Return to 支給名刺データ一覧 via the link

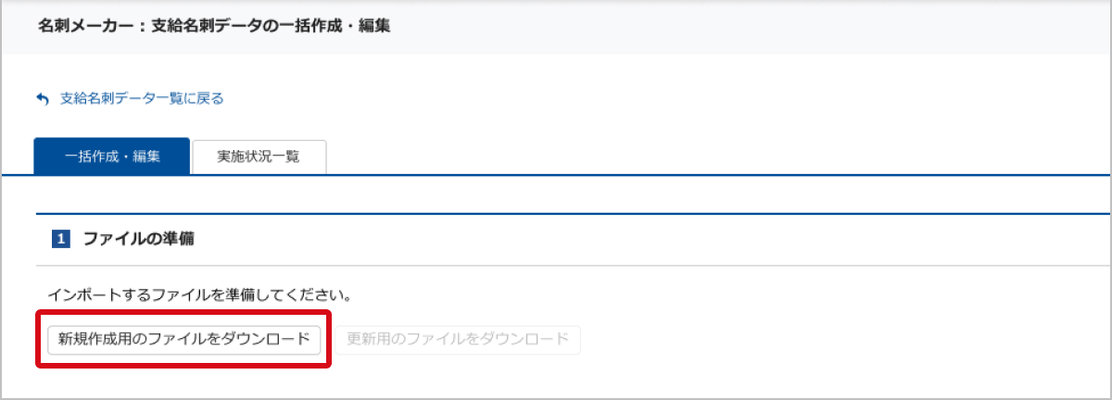pos(142,98)
